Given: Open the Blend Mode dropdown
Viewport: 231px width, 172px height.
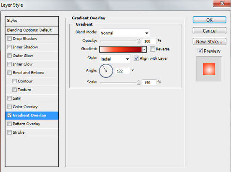Looking at the screenshot, I should (x=125, y=33).
